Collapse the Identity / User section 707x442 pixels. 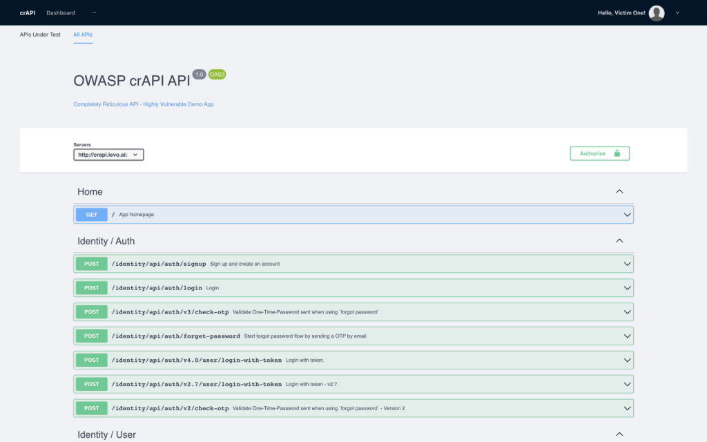619,434
